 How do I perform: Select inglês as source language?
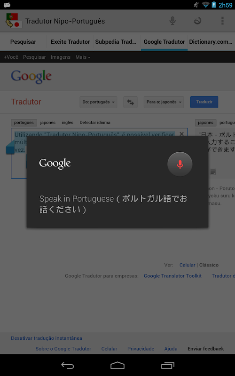(x=67, y=123)
